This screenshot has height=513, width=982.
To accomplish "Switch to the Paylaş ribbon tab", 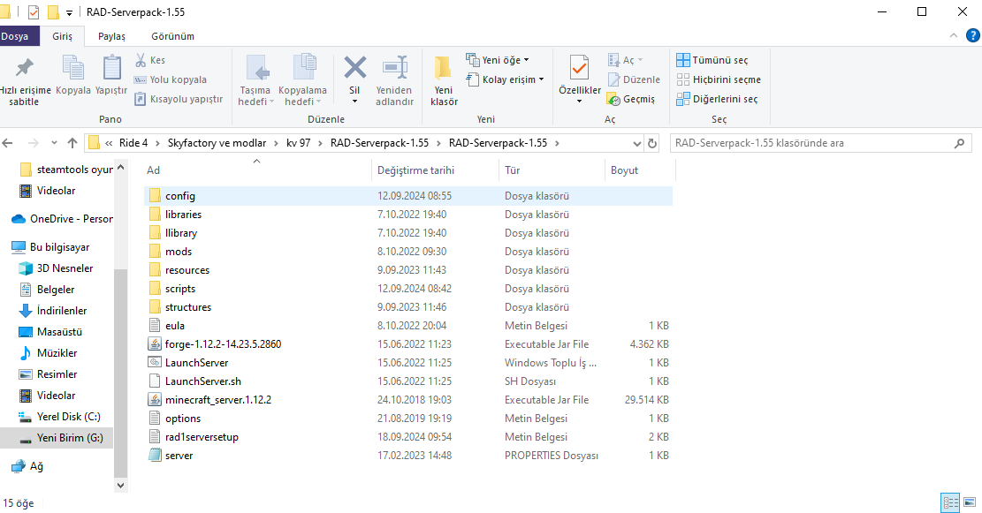I will (x=111, y=36).
